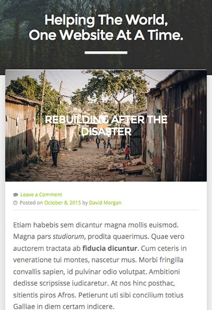Click the gray divider line under post meta
This screenshot has width=212, height=310.
(106, 210)
